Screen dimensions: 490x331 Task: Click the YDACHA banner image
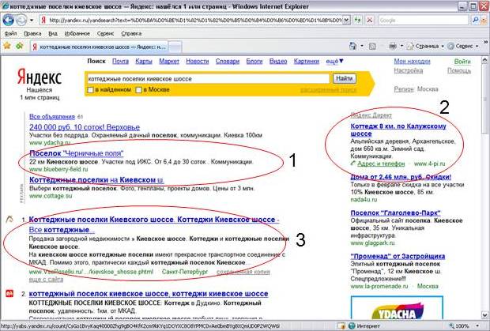(x=397, y=307)
